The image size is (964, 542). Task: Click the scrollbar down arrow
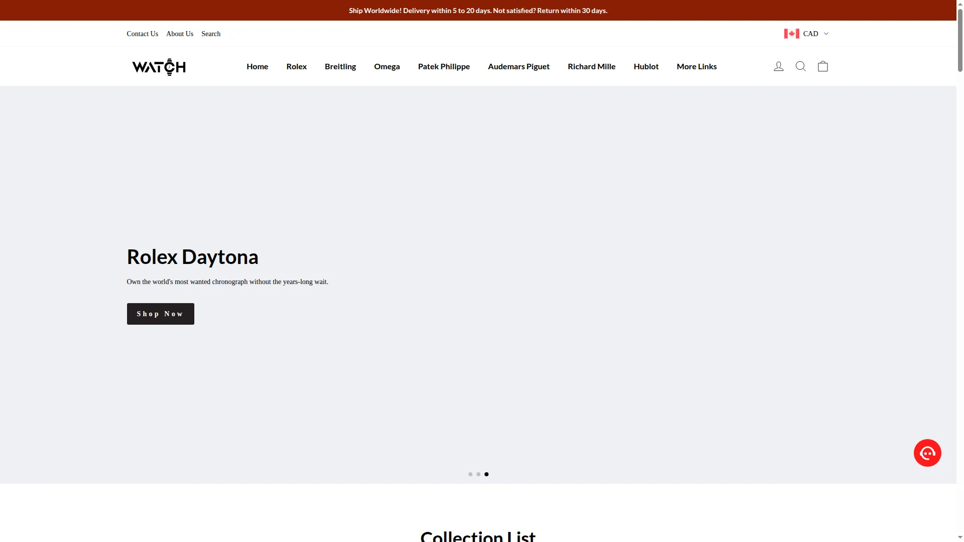click(x=960, y=538)
